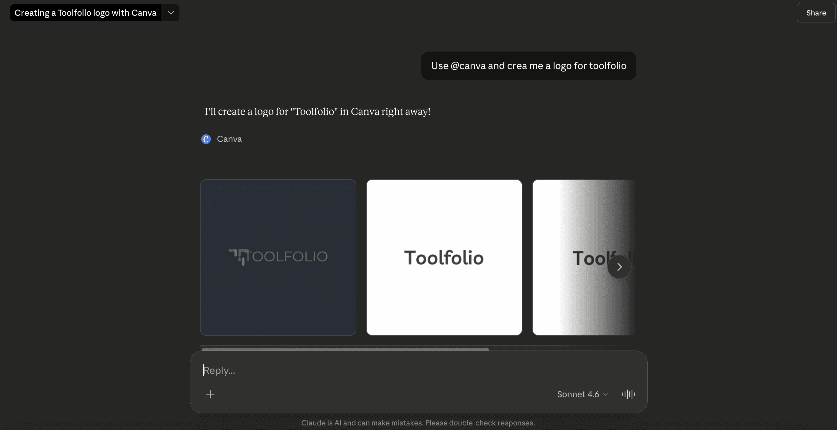The width and height of the screenshot is (837, 430).
Task: Click scrollbar track right of the thumb
Action: (559, 349)
